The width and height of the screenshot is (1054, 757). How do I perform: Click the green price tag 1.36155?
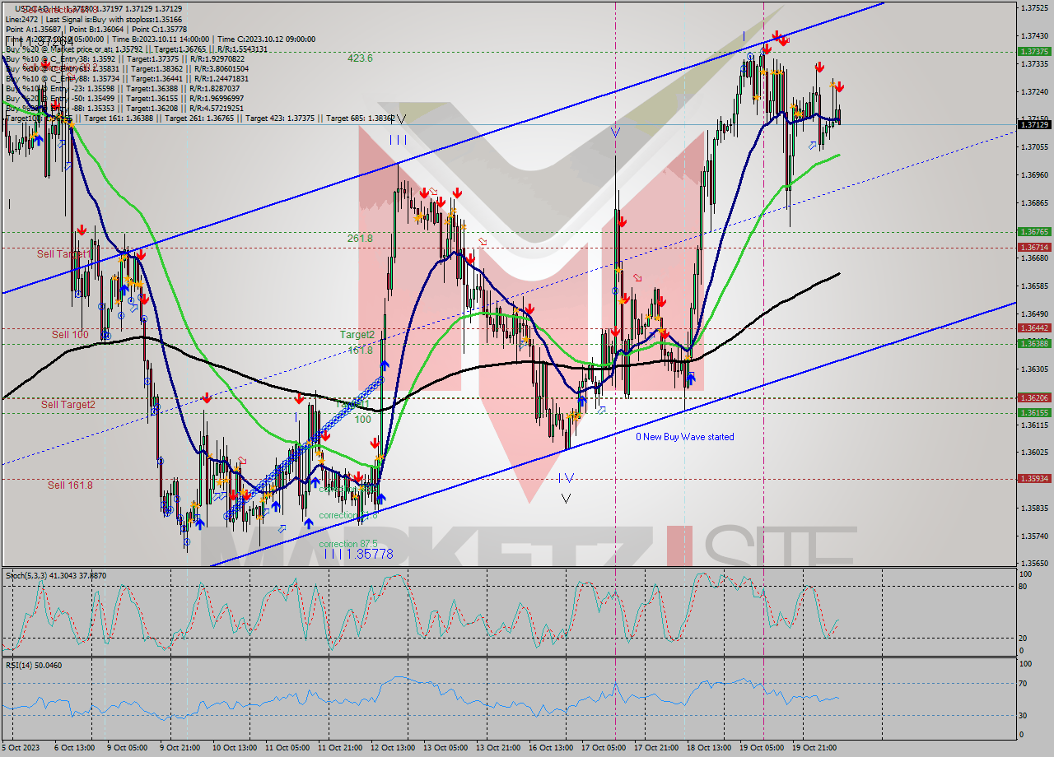point(1034,413)
